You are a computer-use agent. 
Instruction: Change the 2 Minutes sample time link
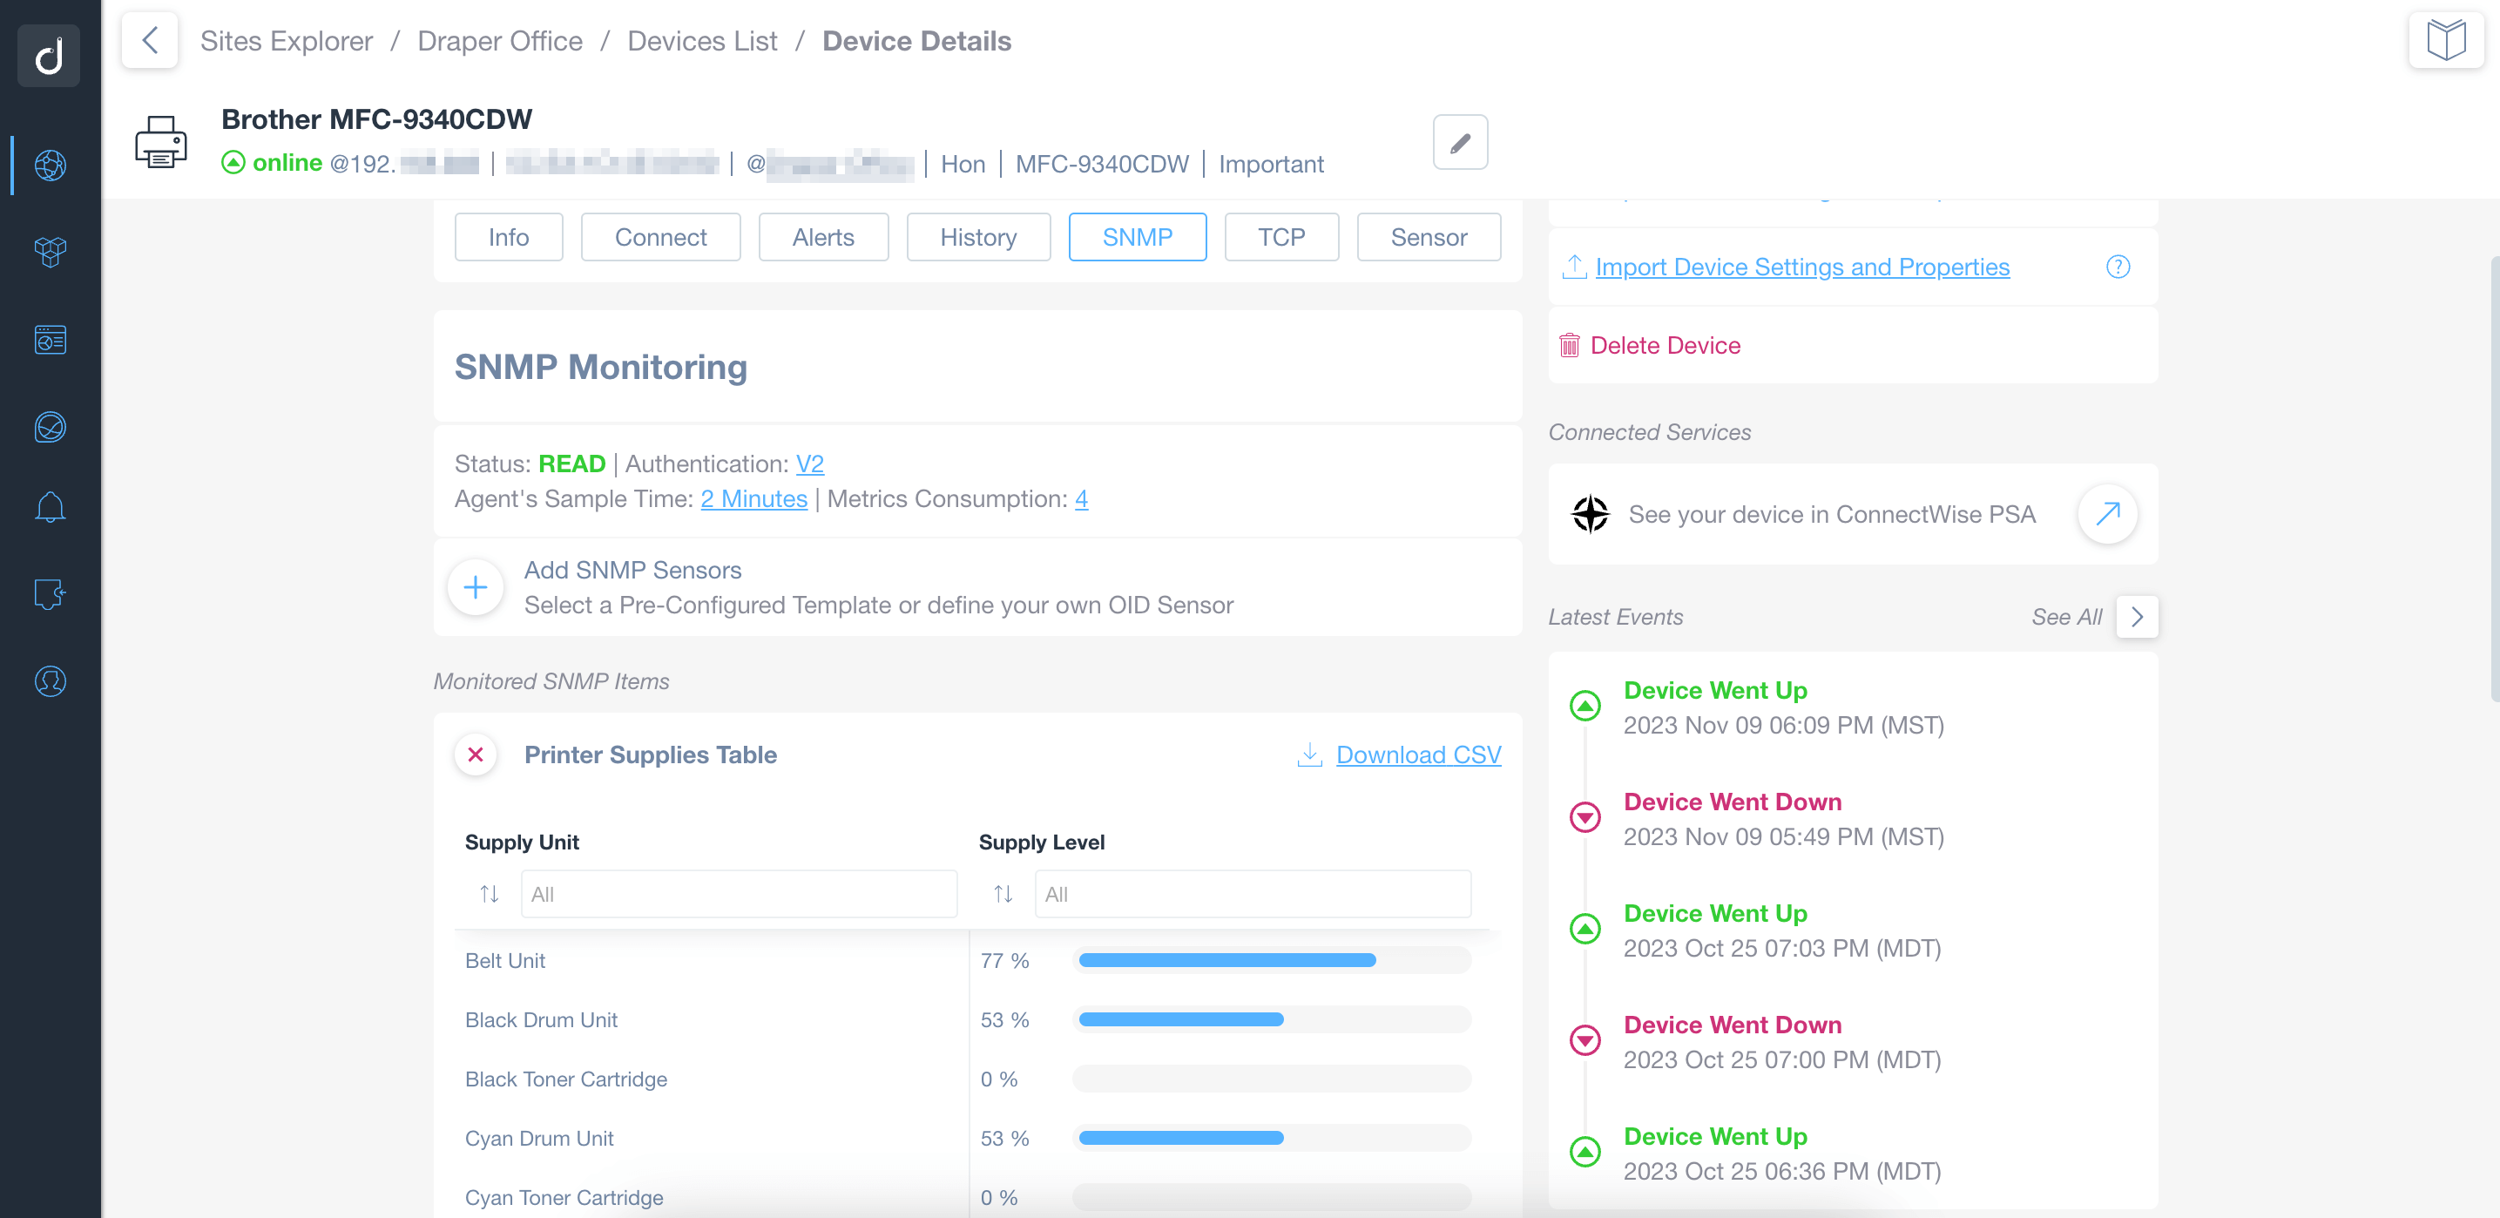click(x=753, y=499)
